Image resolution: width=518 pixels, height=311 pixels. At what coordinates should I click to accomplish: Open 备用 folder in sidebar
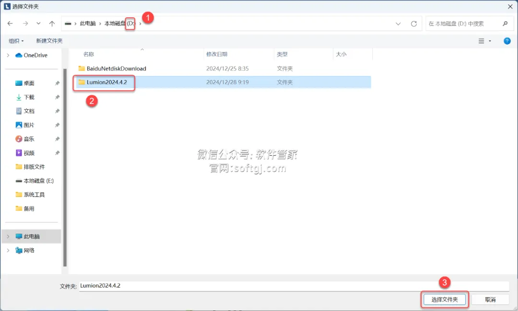click(x=25, y=208)
